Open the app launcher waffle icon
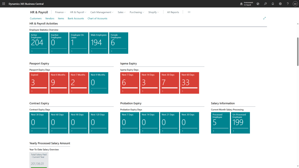This screenshot has width=299, height=168. point(4,4)
